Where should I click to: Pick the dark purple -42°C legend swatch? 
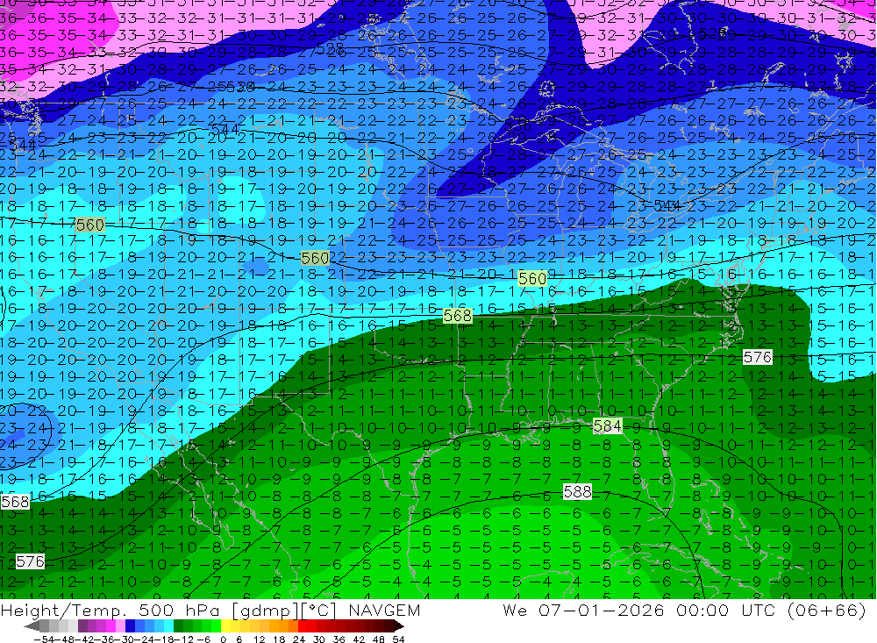point(82,625)
